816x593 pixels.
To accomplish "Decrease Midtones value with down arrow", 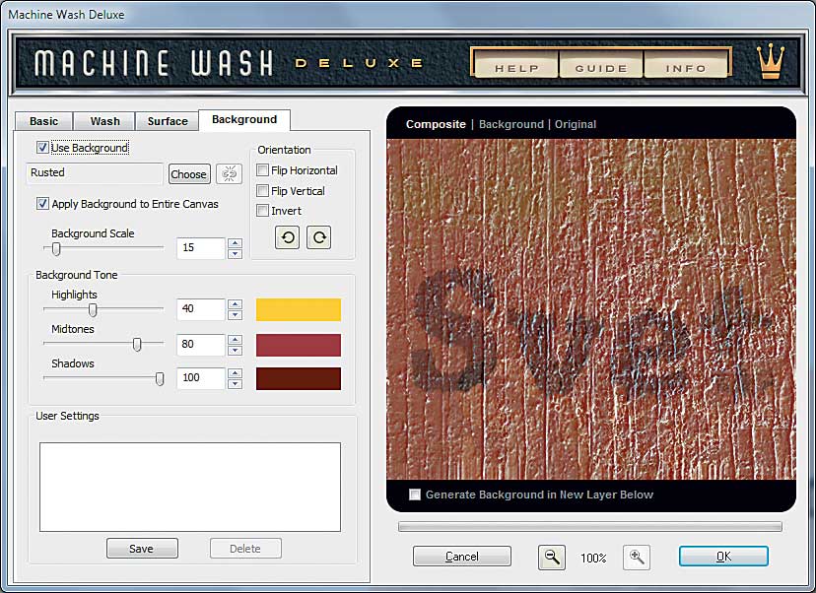I will pos(236,350).
